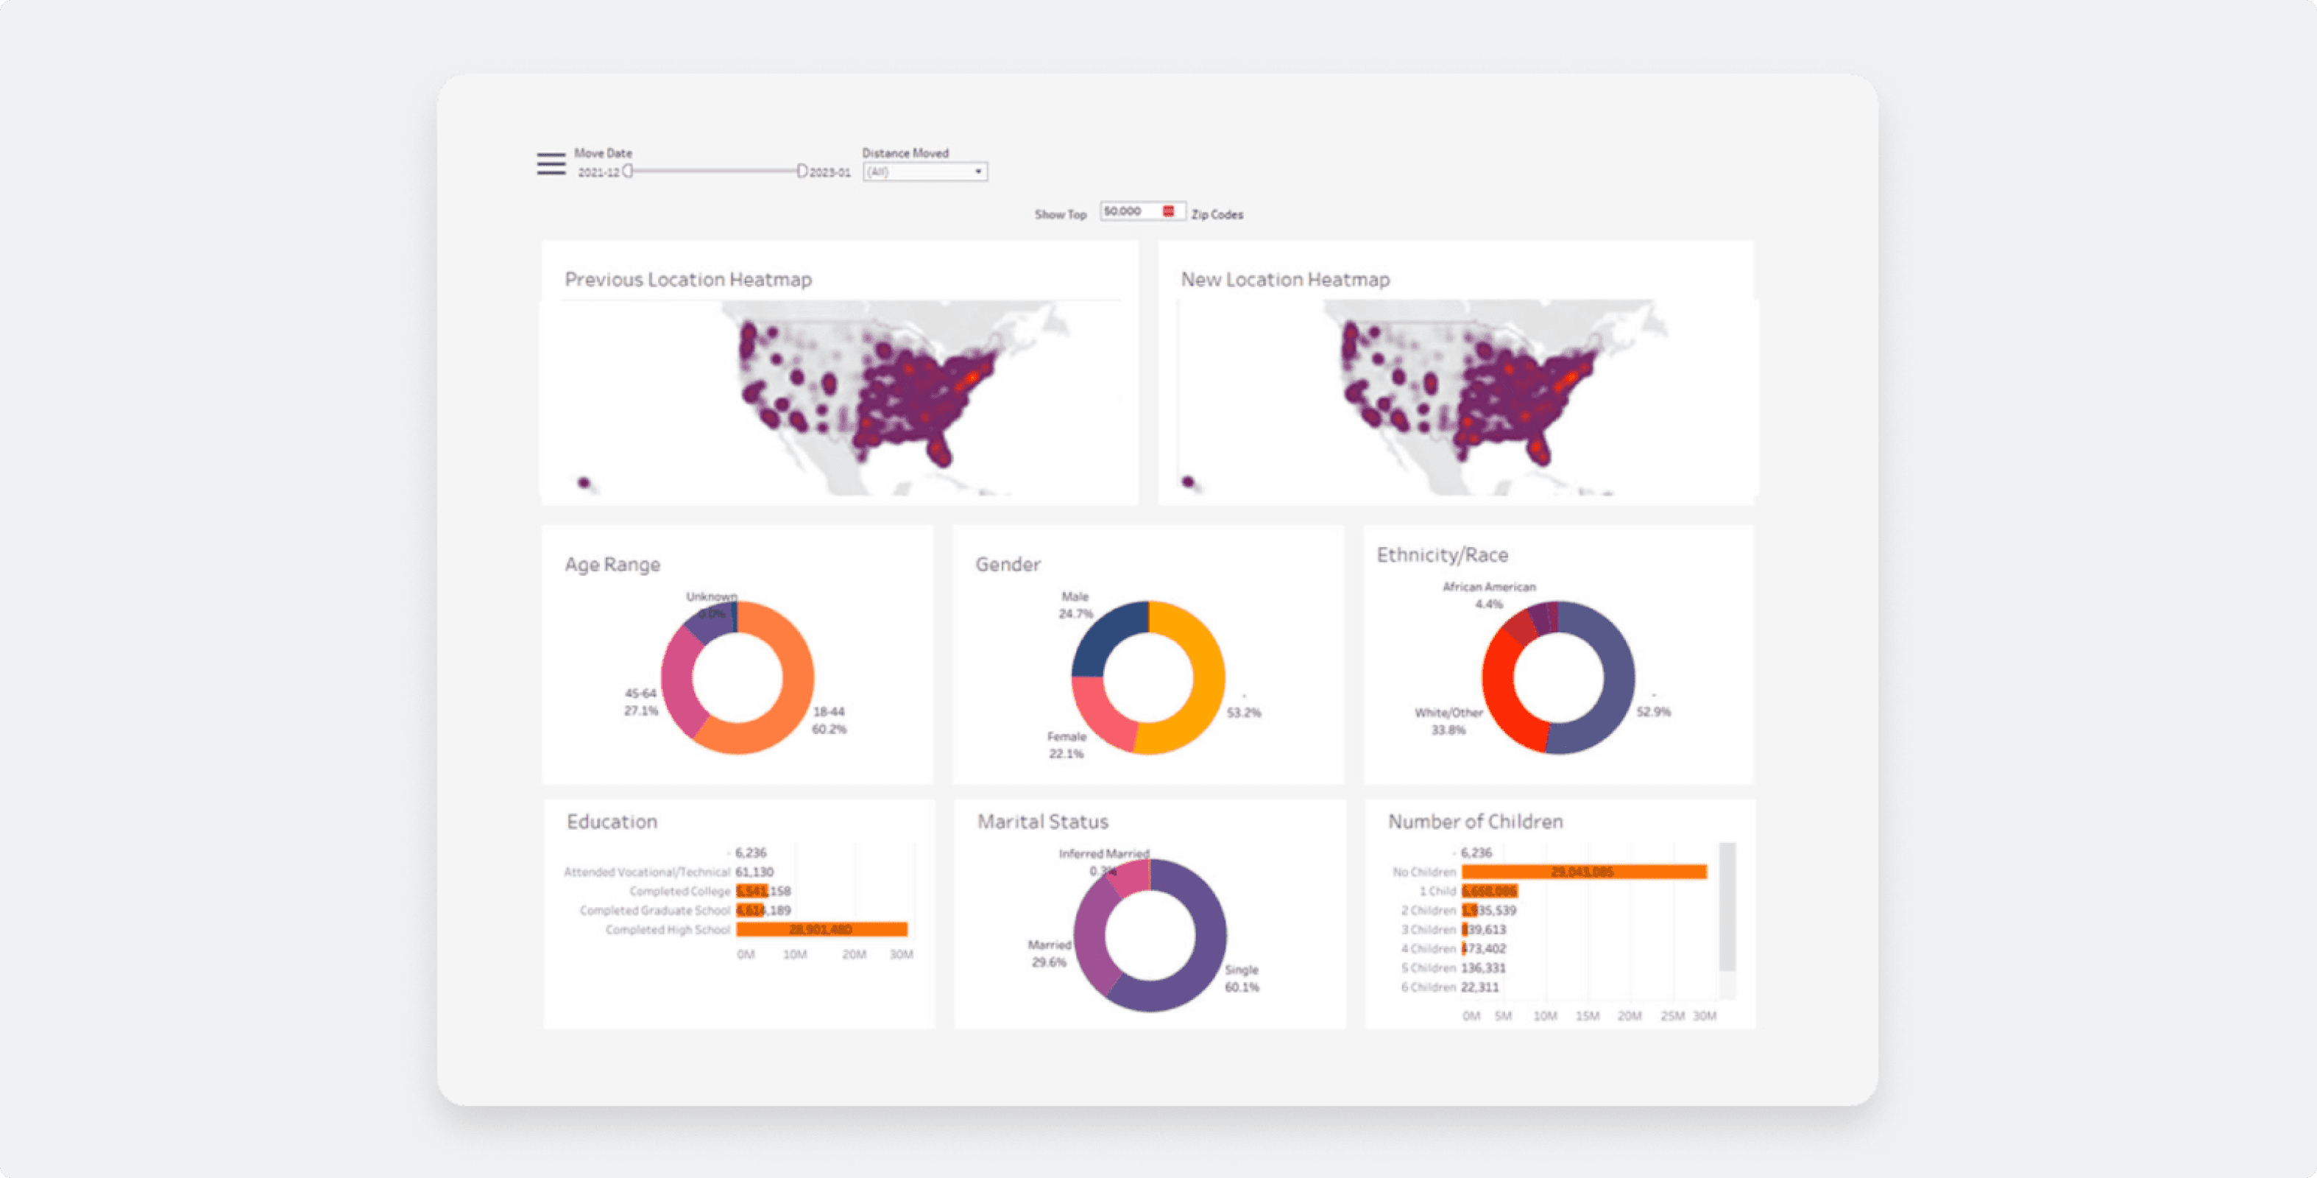
Task: Click the '2023-01' Move Date end value
Action: tap(830, 172)
